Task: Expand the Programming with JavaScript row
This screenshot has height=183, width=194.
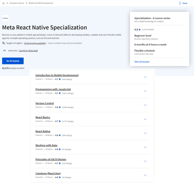Action: pos(145,91)
